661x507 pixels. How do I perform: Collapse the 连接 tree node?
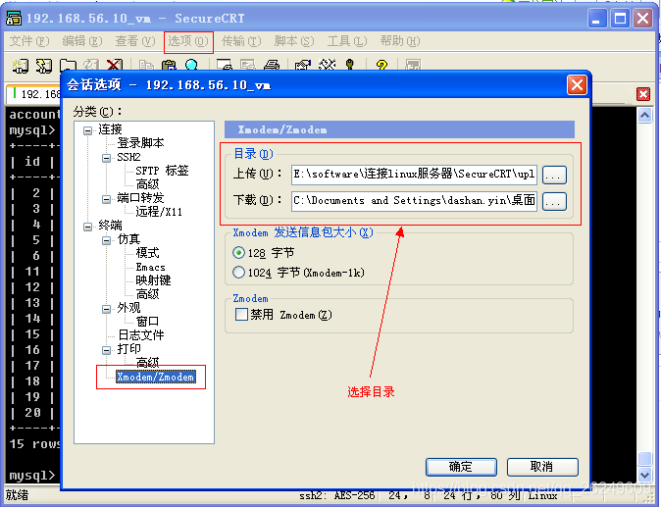(x=87, y=130)
